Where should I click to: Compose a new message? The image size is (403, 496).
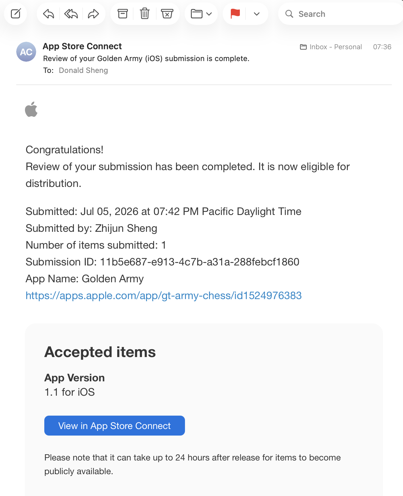[16, 14]
